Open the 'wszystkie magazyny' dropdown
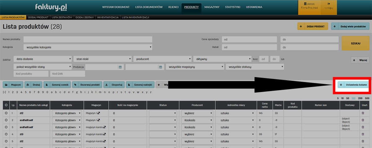 coord(195,67)
